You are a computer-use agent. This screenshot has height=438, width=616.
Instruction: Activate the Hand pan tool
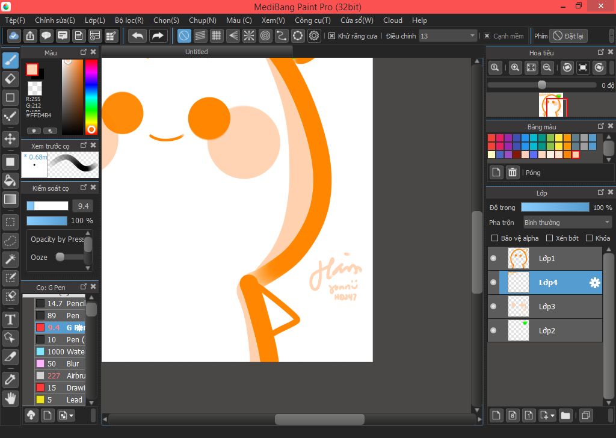(10, 398)
